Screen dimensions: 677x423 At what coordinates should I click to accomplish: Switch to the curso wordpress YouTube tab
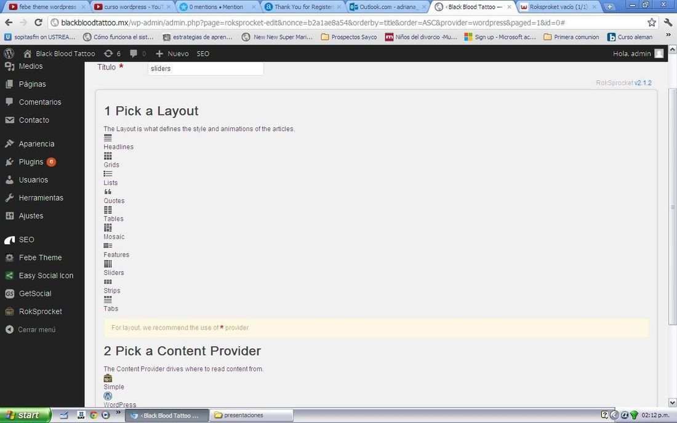pos(133,7)
